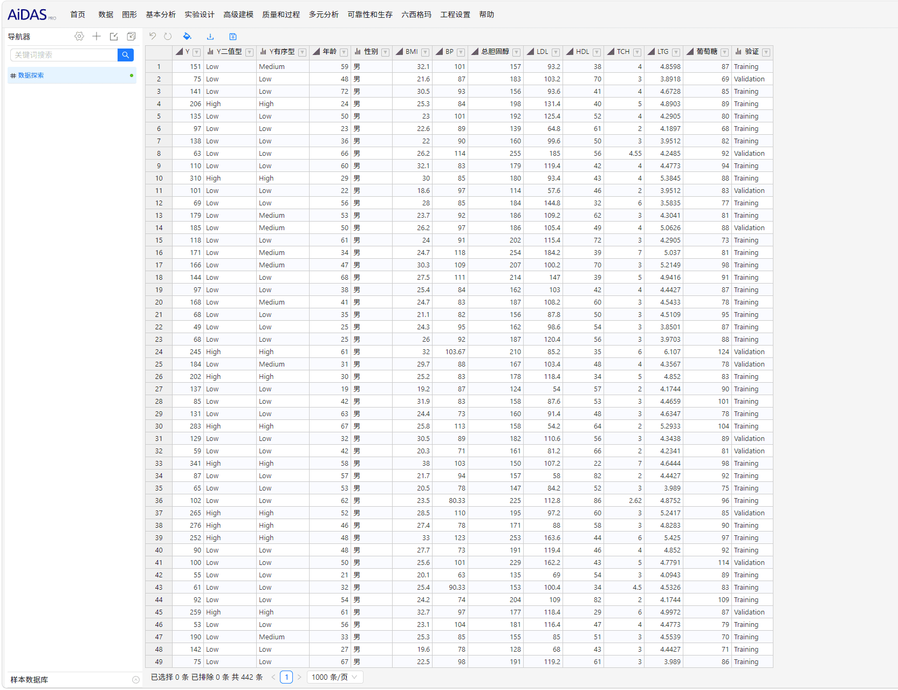Open navigator settings gear icon
898x690 pixels.
[x=79, y=36]
